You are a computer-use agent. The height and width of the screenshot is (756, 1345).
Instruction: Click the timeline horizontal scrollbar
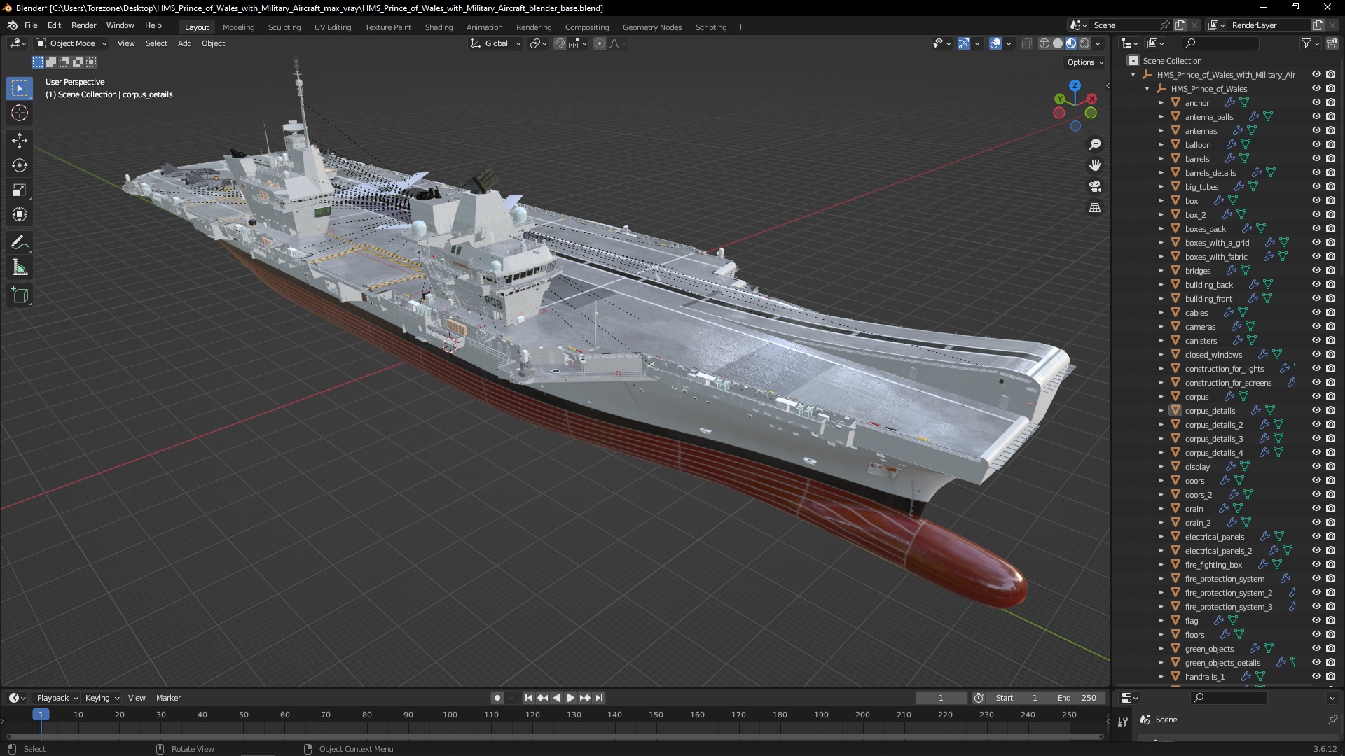coord(555,736)
